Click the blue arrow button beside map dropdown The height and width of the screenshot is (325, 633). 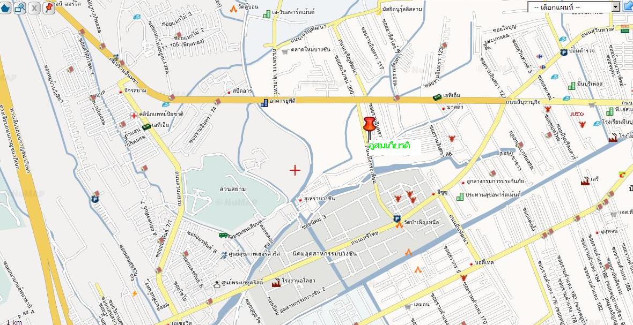pos(628,6)
